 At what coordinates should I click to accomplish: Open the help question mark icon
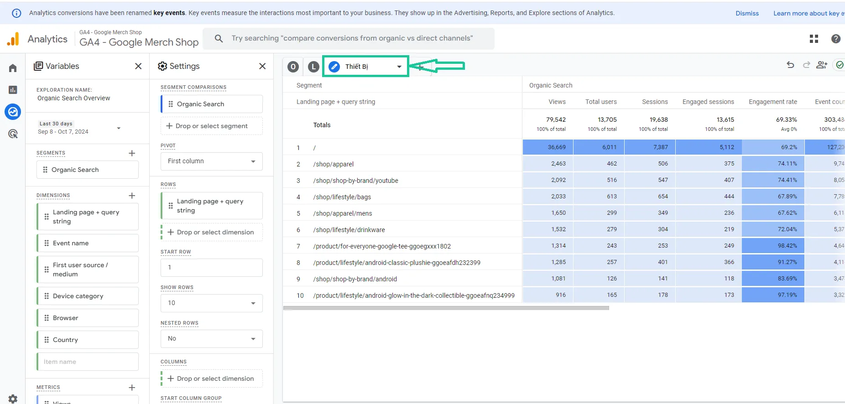click(x=836, y=39)
